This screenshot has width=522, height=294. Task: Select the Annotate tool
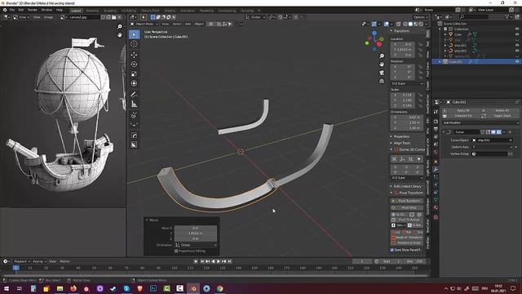134,95
